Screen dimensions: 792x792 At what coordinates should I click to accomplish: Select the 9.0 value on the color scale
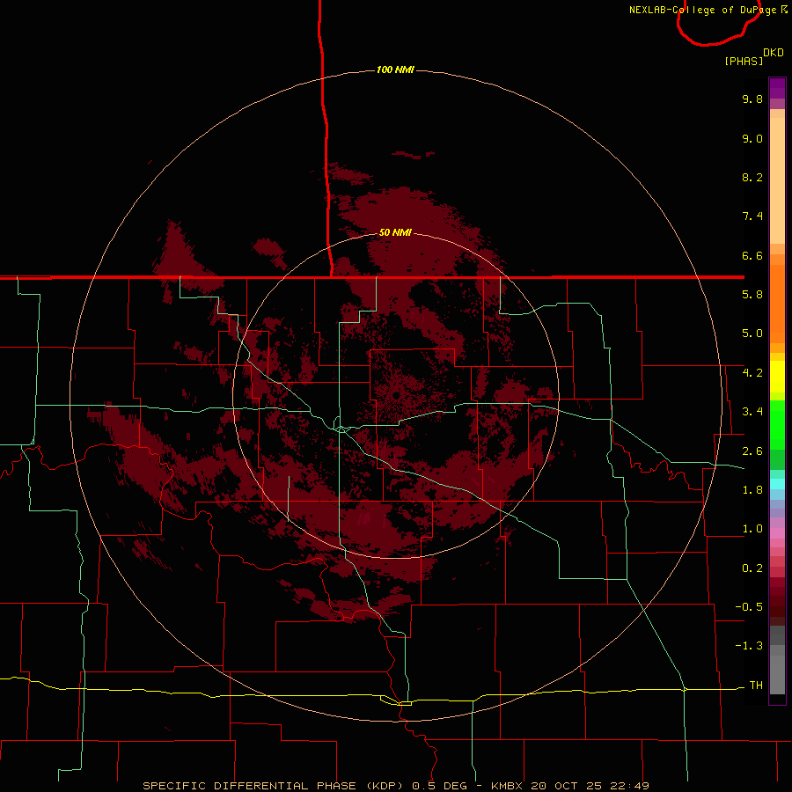[x=752, y=138]
